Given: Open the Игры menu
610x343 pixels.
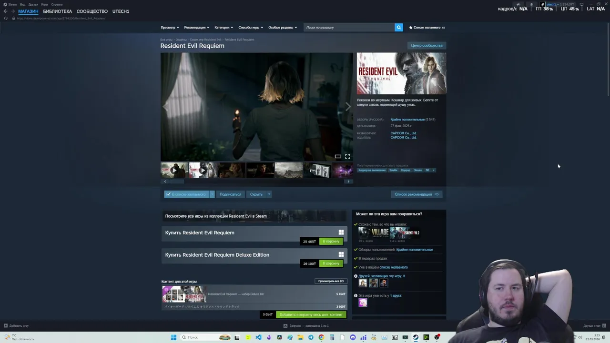Looking at the screenshot, I should pos(44,4).
